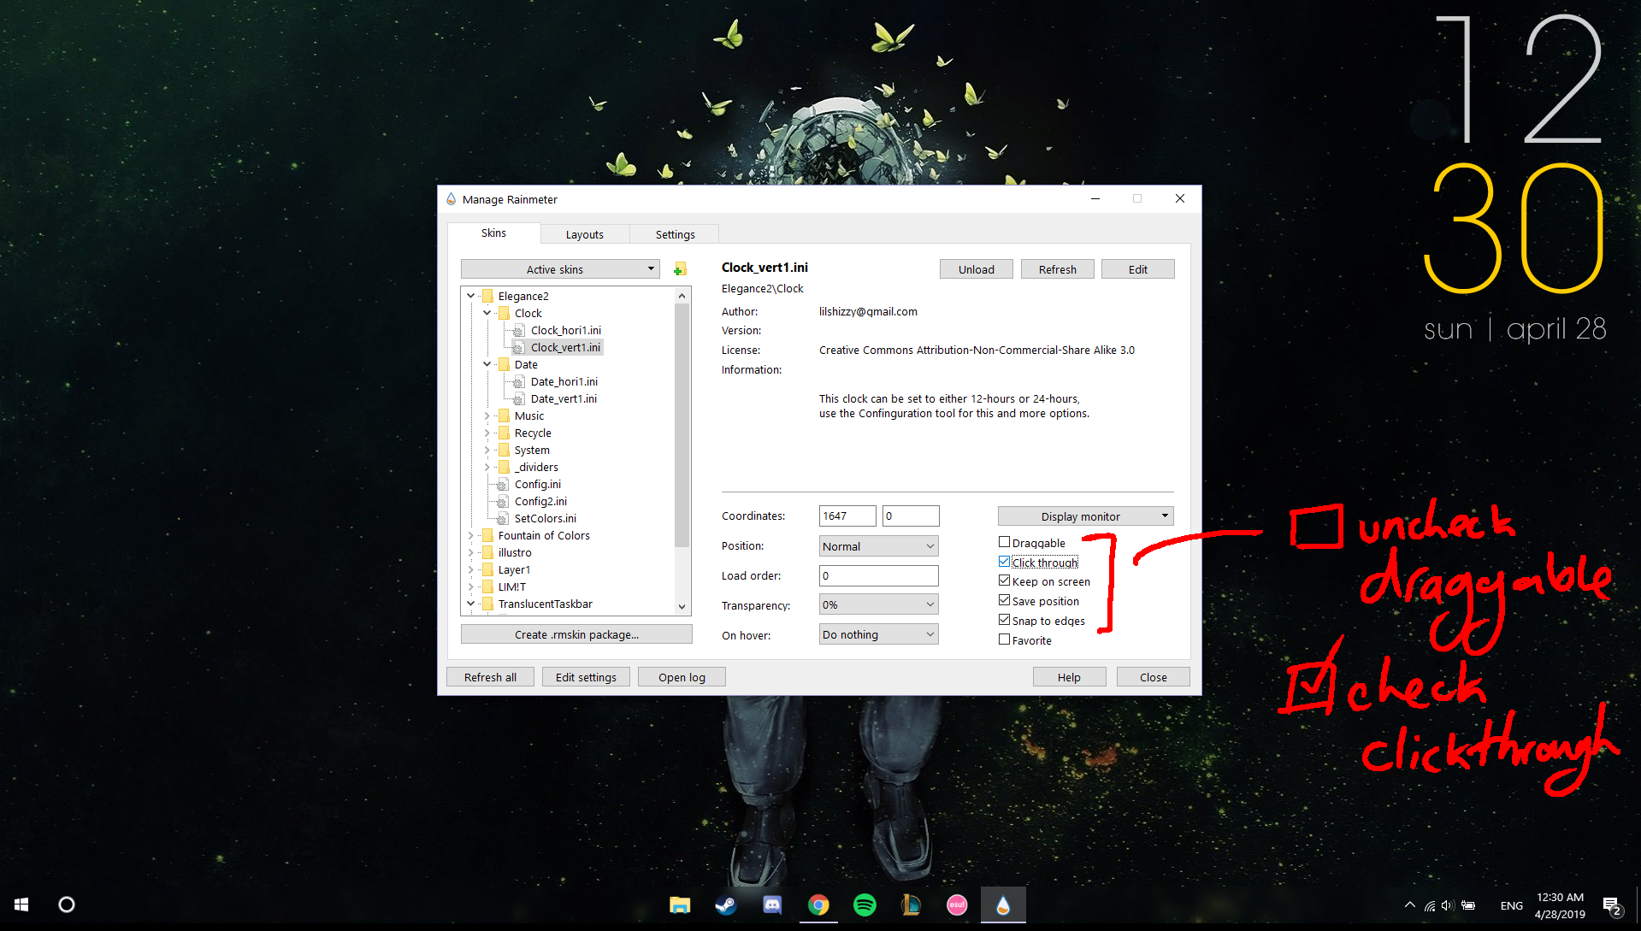Click the Rainmeter taskbar icon
Image resolution: width=1641 pixels, height=931 pixels.
tap(1003, 904)
